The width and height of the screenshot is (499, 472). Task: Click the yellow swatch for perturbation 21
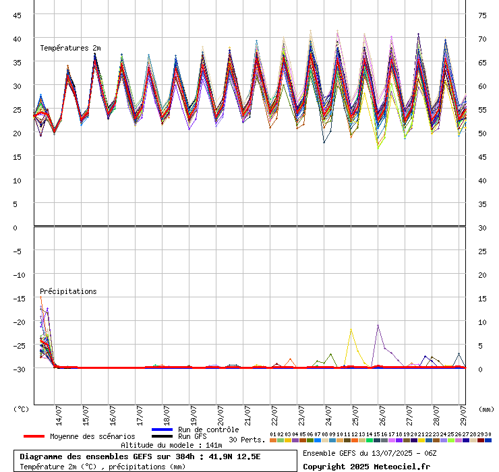[x=421, y=440]
